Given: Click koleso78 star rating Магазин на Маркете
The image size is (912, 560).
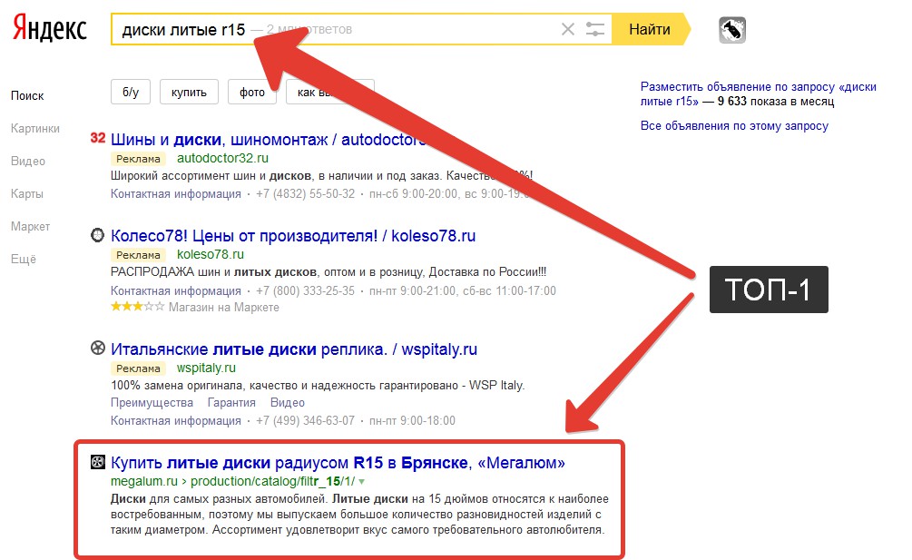Looking at the screenshot, I should click(195, 307).
